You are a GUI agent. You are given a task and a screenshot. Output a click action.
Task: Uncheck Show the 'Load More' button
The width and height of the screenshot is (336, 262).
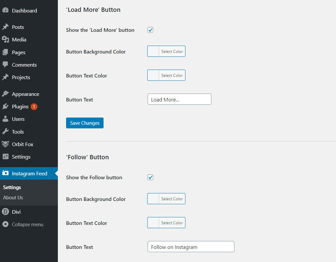point(150,30)
